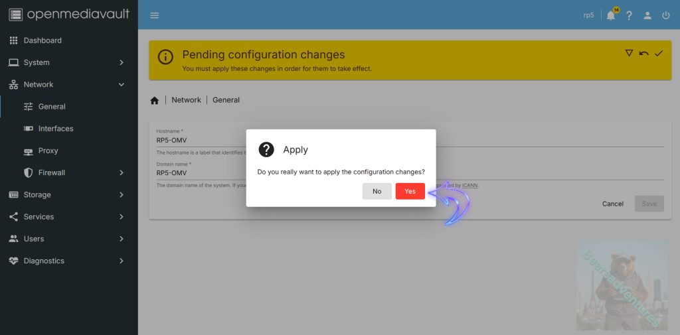This screenshot has height=335, width=680.
Task: Click the Cancel button on form
Action: click(612, 204)
